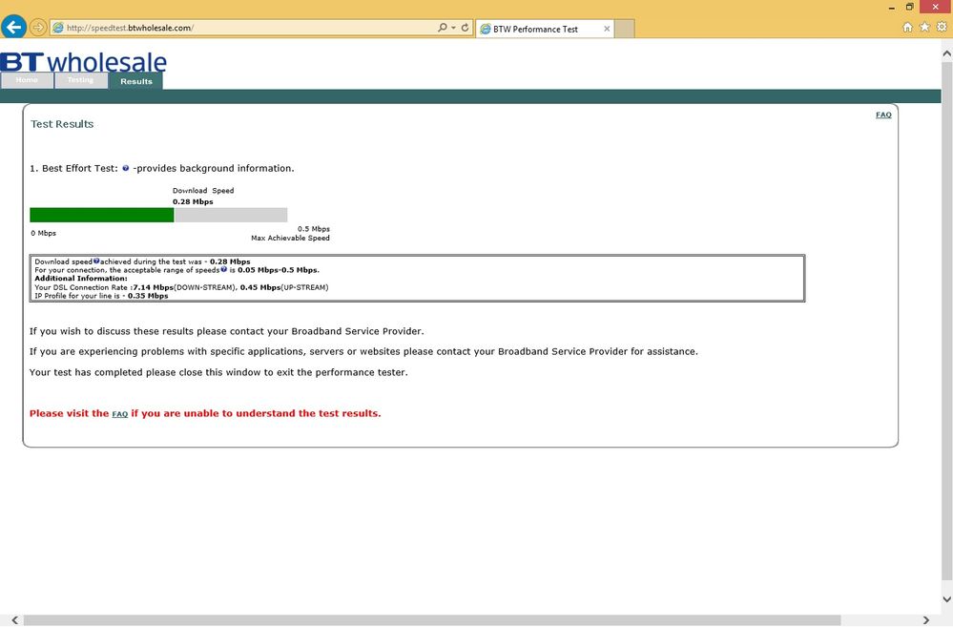Click the horizontal scrollbar right arrow
This screenshot has width=953, height=627.
(x=925, y=620)
